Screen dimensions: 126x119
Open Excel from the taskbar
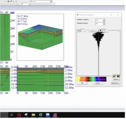click(40, 115)
